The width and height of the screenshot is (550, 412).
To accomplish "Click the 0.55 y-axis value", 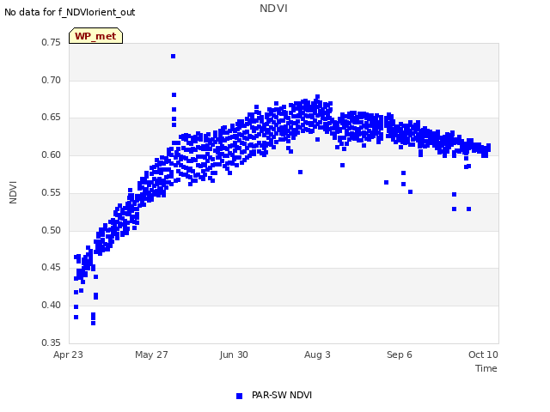I will click(x=52, y=192).
